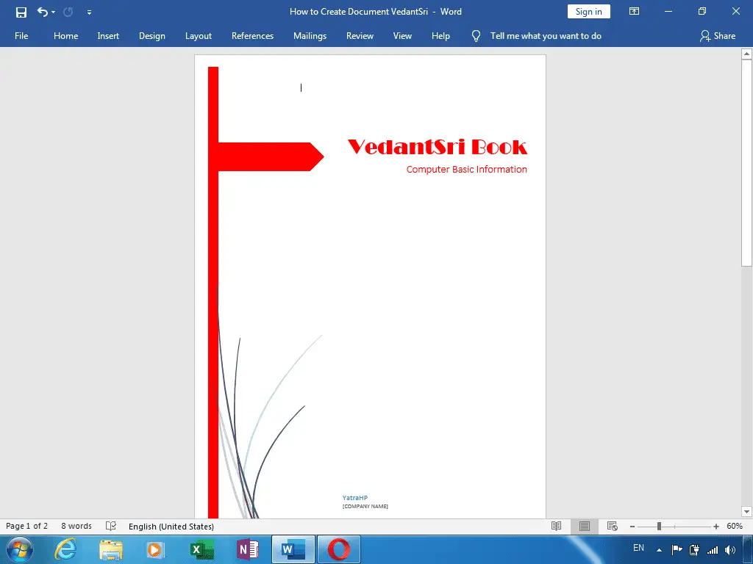Screen dimensions: 753x564
Task: Click the zoom in plus button
Action: coord(716,527)
